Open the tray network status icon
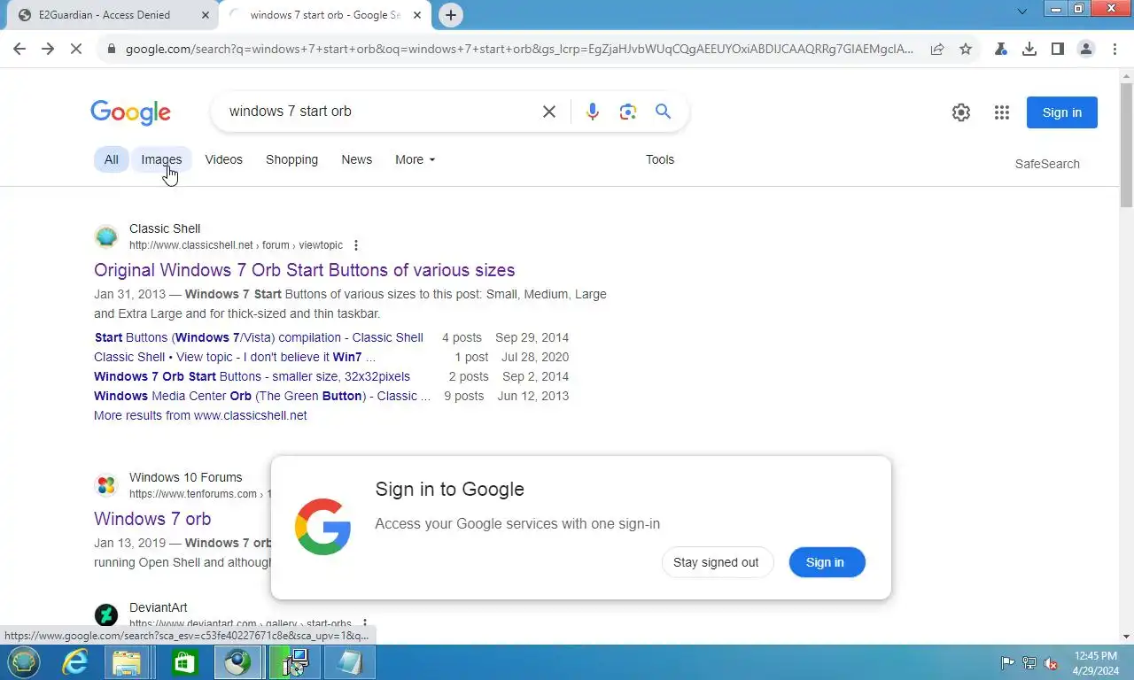The height and width of the screenshot is (680, 1134). pyautogui.click(x=1029, y=663)
